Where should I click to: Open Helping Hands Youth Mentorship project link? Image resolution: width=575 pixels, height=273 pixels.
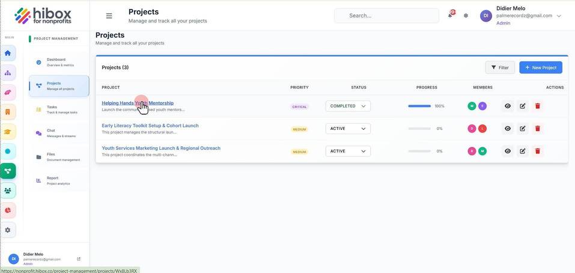click(138, 103)
